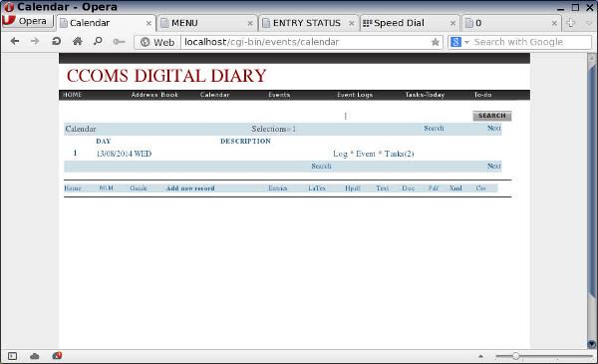598x364 pixels.
Task: Switch to the Speed Dial tab
Action: (x=410, y=23)
